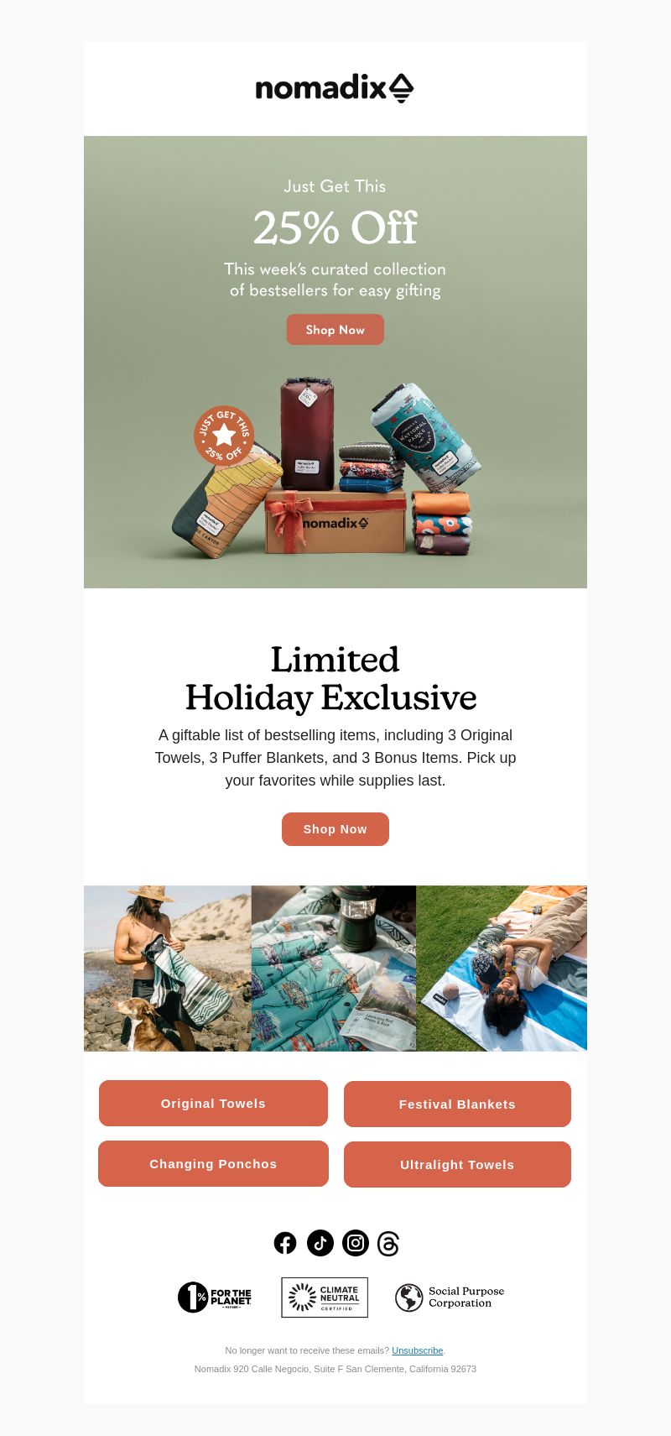671x1436 pixels.
Task: Click the Nomadix logo at top
Action: 335,88
